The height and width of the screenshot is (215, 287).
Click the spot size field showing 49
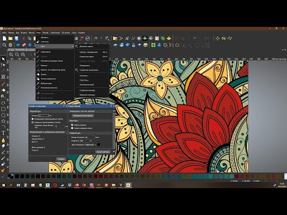[90, 137]
